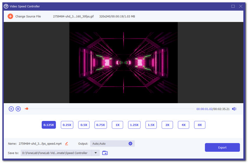Click the Export button
248x163 pixels.
click(x=222, y=147)
